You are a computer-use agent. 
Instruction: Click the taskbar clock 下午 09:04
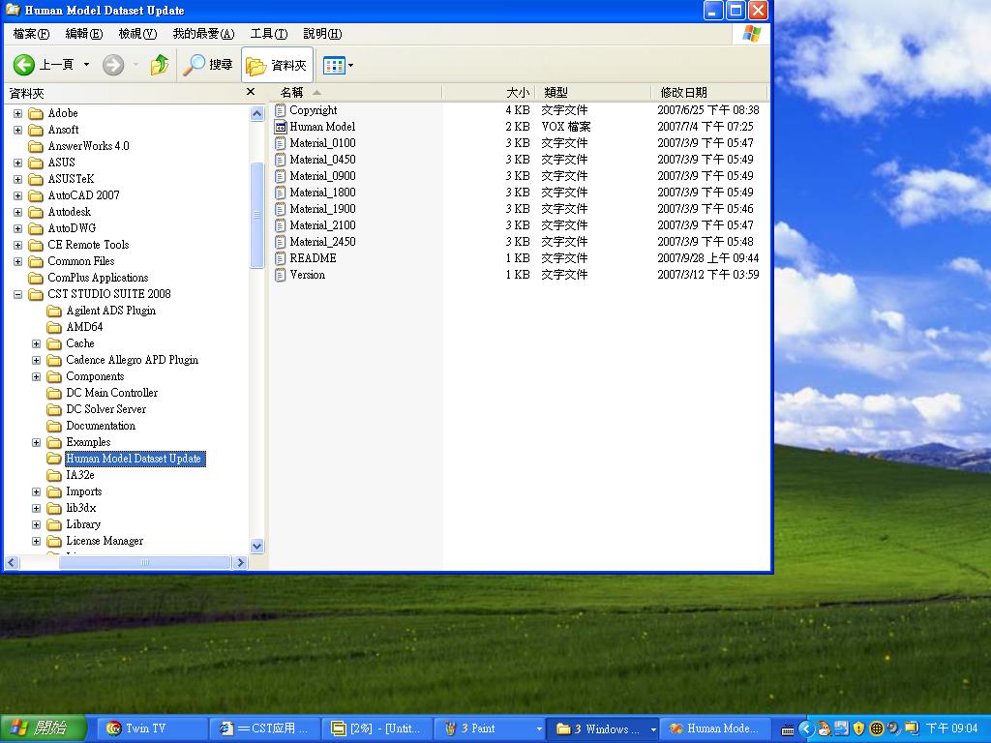coord(952,729)
